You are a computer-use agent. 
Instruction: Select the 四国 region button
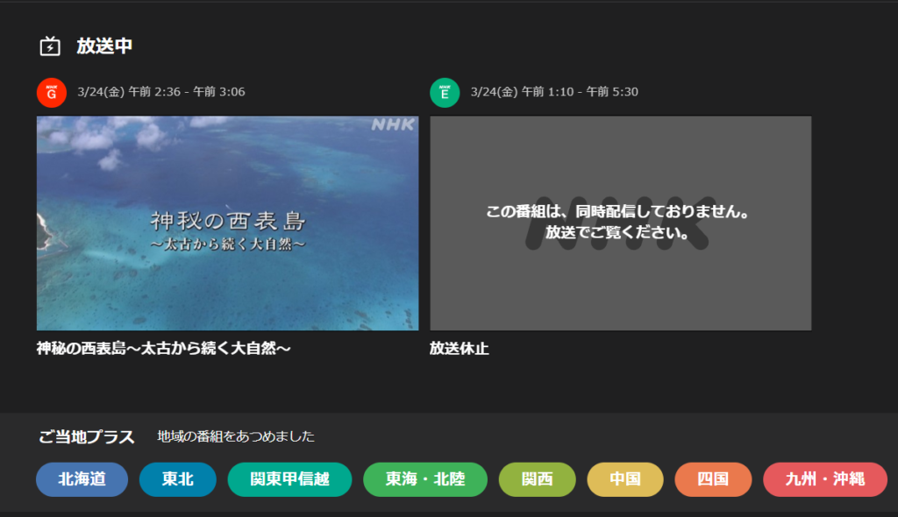713,479
